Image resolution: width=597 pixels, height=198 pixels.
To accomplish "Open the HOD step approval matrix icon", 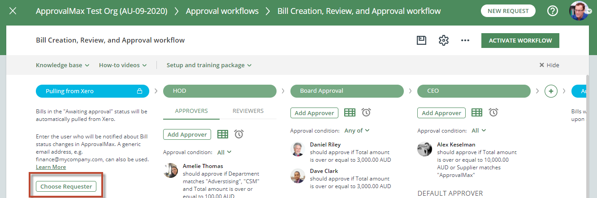I will tap(223, 134).
